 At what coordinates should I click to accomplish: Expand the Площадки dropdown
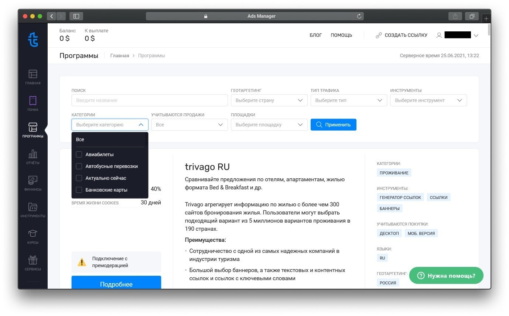pyautogui.click(x=269, y=125)
